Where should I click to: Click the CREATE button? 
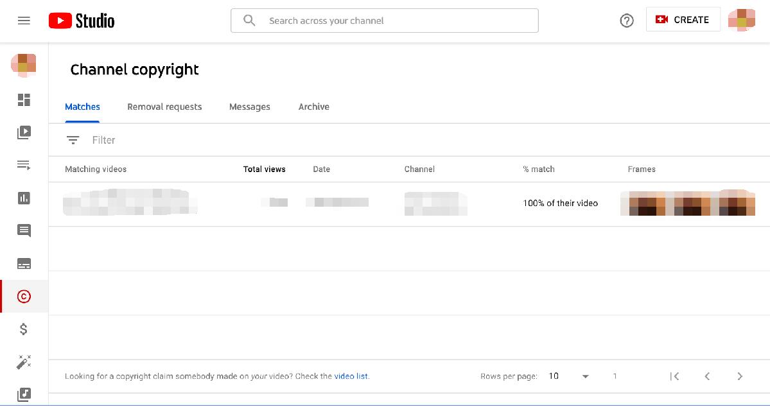click(683, 19)
